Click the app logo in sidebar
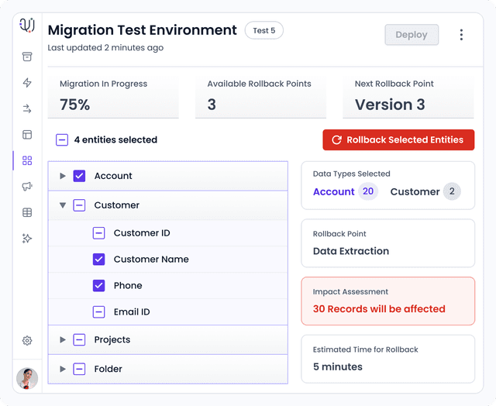This screenshot has width=496, height=406. [x=27, y=26]
